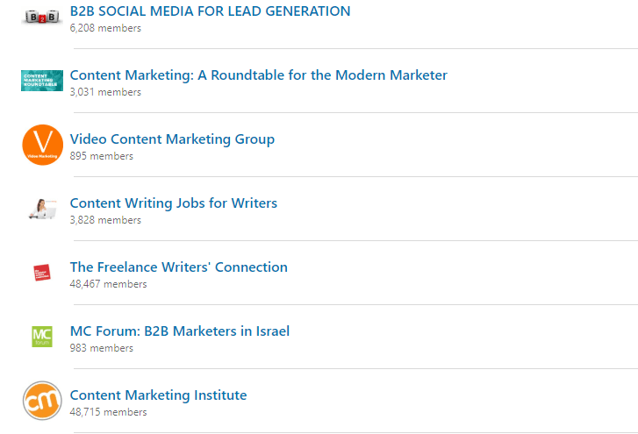Visit the Content Marketing Institute group
Screen dimensions: 638x434
pyautogui.click(x=158, y=395)
